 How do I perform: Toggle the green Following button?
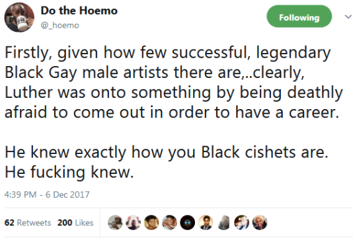coord(299,16)
